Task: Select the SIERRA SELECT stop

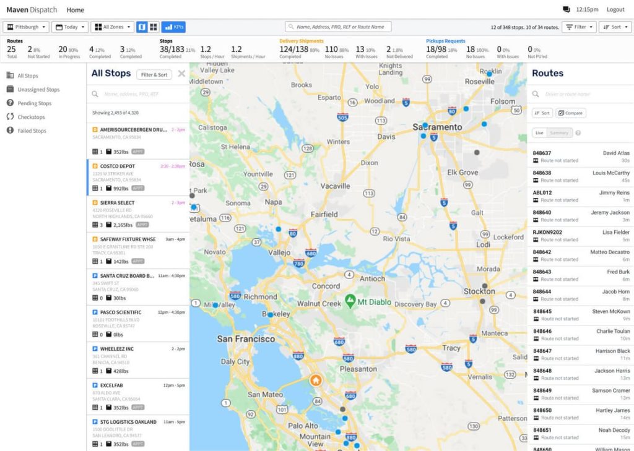Action: point(138,214)
